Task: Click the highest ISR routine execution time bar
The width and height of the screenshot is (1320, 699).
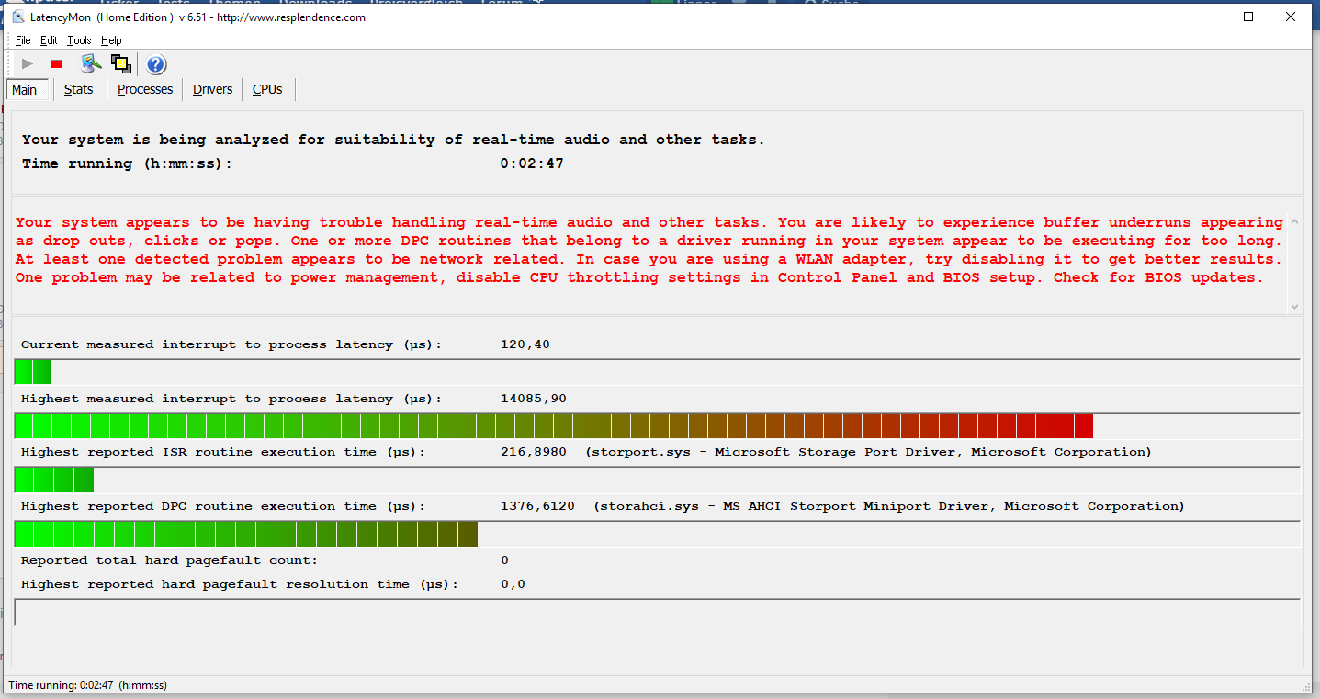Action: pos(658,479)
